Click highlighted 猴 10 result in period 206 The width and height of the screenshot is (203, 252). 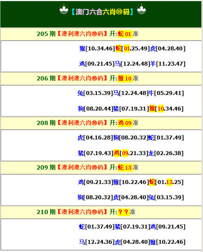[125, 79]
